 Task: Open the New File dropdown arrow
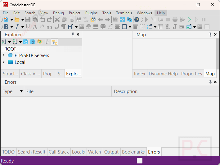click(12, 20)
